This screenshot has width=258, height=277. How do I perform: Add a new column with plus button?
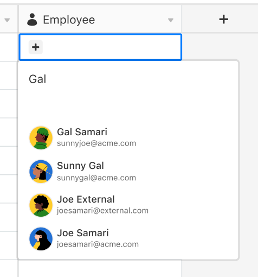[223, 19]
